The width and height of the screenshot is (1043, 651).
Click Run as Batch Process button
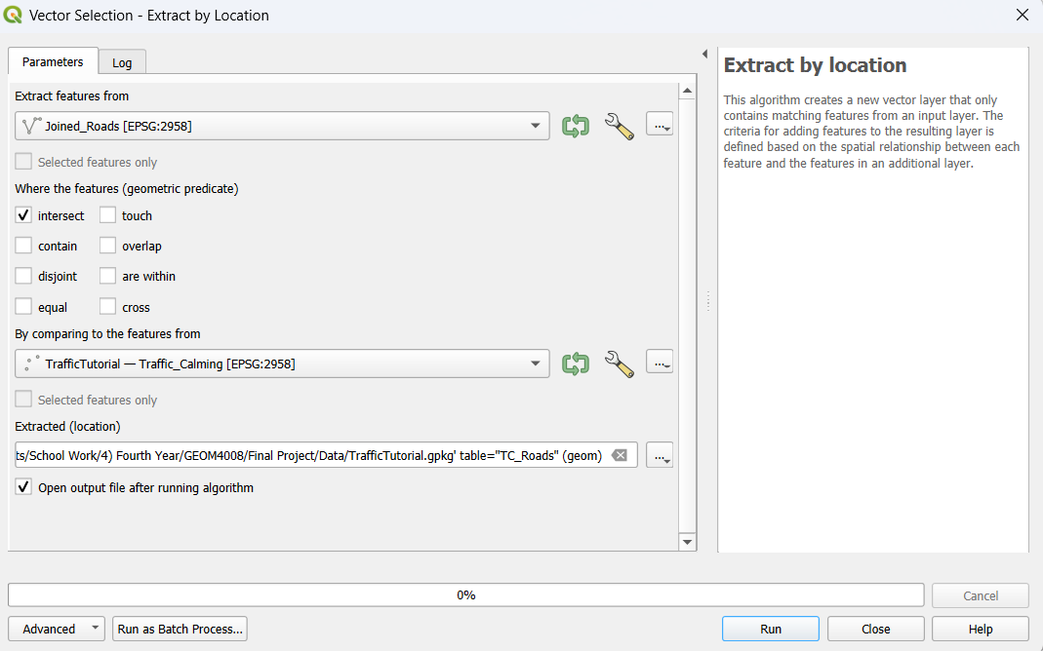(x=180, y=629)
